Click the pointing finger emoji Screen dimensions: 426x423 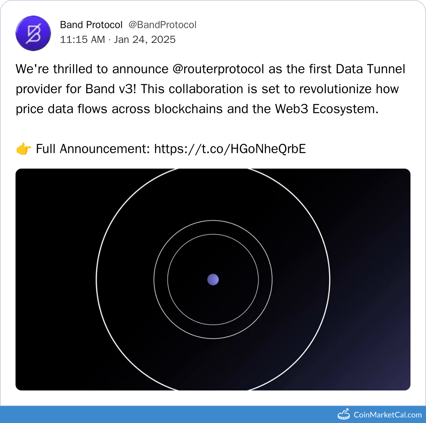click(24, 149)
